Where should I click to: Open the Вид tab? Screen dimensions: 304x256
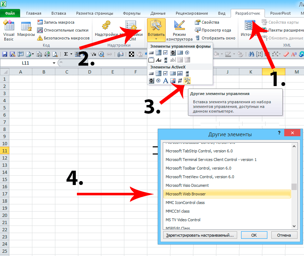tap(222, 13)
